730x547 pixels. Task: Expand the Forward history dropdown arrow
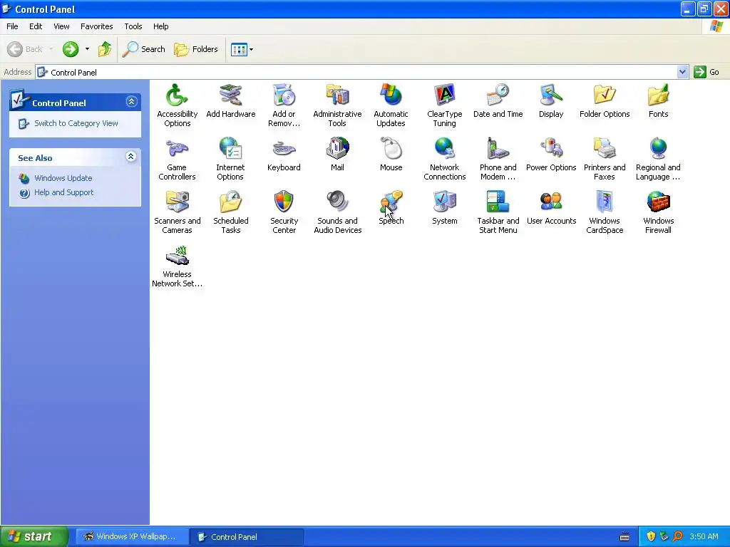coord(87,49)
